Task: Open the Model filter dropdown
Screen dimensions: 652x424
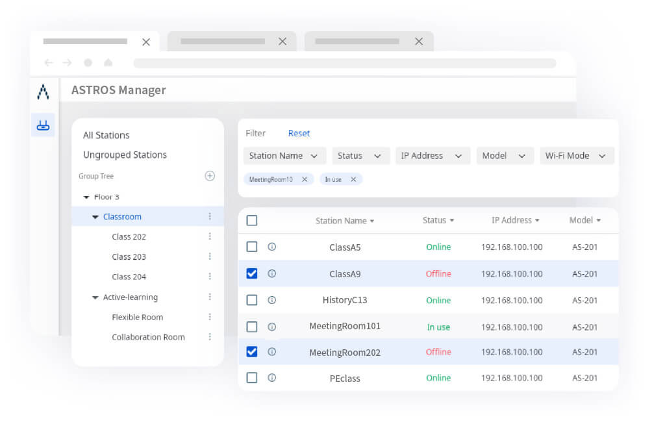Action: tap(505, 156)
